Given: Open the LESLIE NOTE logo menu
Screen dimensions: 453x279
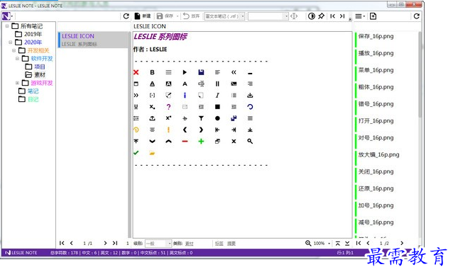Looking at the screenshot, I should pyautogui.click(x=7, y=16).
